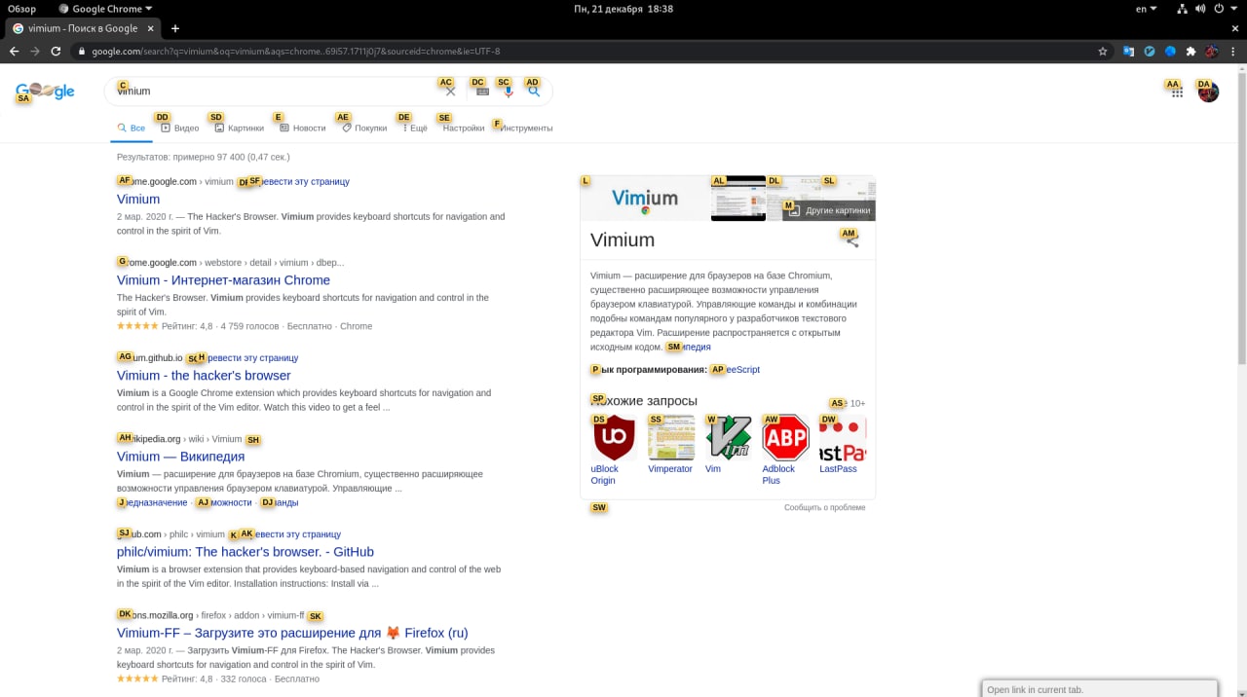The height and width of the screenshot is (697, 1247).
Task: Switch to the 'Картинки' search tab
Action: tap(240, 128)
